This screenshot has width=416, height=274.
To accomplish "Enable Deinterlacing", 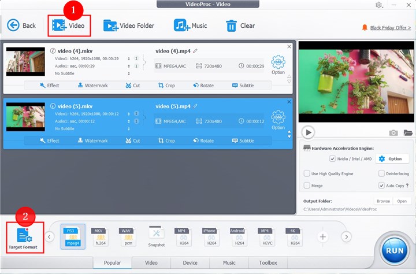I will click(381, 173).
